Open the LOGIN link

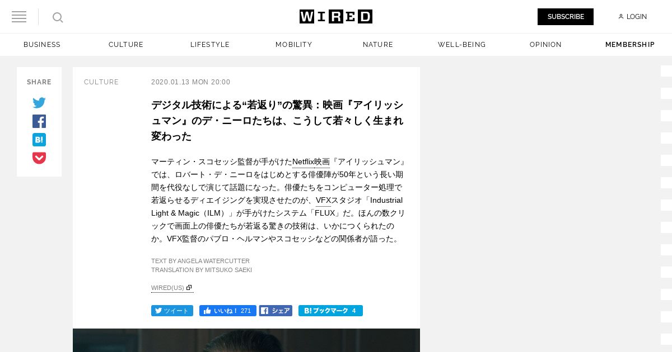[x=633, y=17]
